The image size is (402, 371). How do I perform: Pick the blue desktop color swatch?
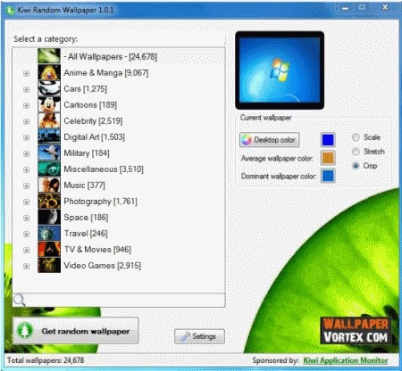click(x=328, y=140)
